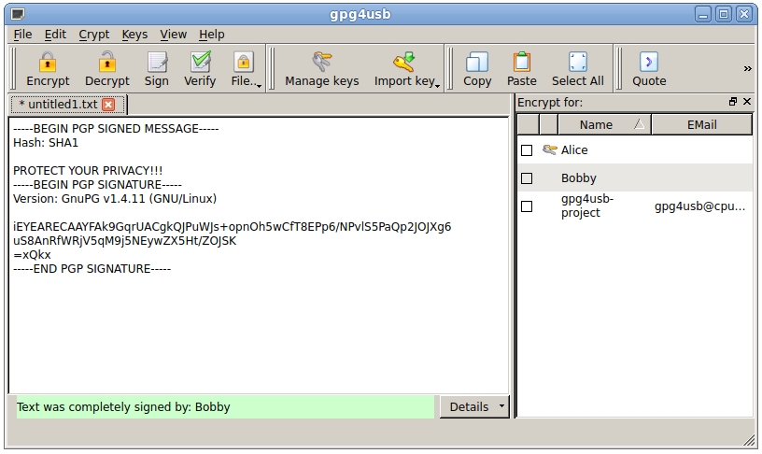This screenshot has width=762, height=454.
Task: Click Alice's private key pair icon
Action: 549,149
